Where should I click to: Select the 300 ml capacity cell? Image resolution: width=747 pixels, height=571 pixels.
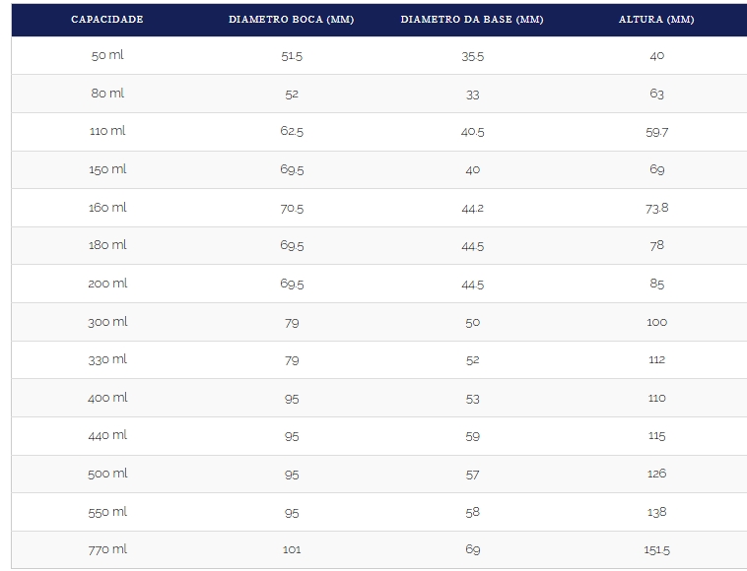pyautogui.click(x=107, y=322)
